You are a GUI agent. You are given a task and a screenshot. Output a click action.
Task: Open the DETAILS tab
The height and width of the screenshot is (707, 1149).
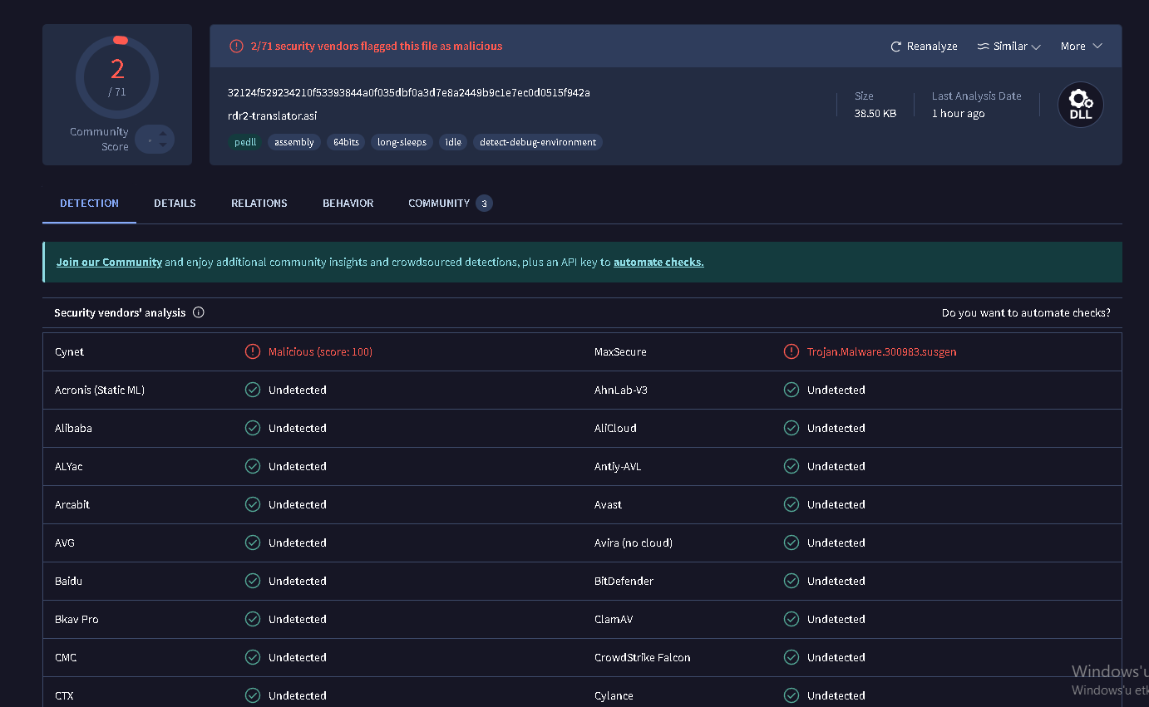coord(175,203)
